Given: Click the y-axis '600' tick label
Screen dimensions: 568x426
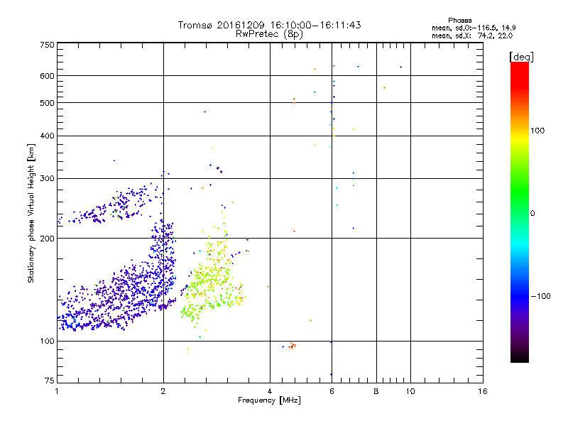Looking at the screenshot, I should click(x=47, y=76).
